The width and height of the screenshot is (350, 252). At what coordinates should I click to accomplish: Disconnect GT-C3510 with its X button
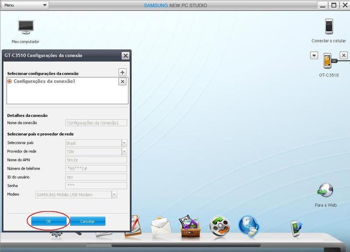(x=343, y=55)
